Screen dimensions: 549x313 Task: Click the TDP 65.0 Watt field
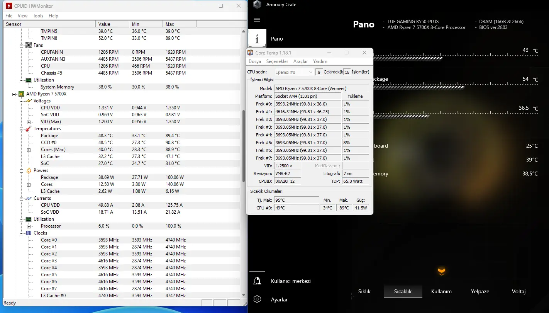click(x=355, y=181)
